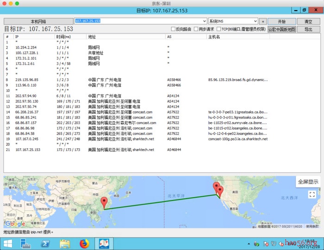Click the red map pin in Guangdong
Image resolution: width=324 pixels, height=250 pixels.
click(x=104, y=202)
